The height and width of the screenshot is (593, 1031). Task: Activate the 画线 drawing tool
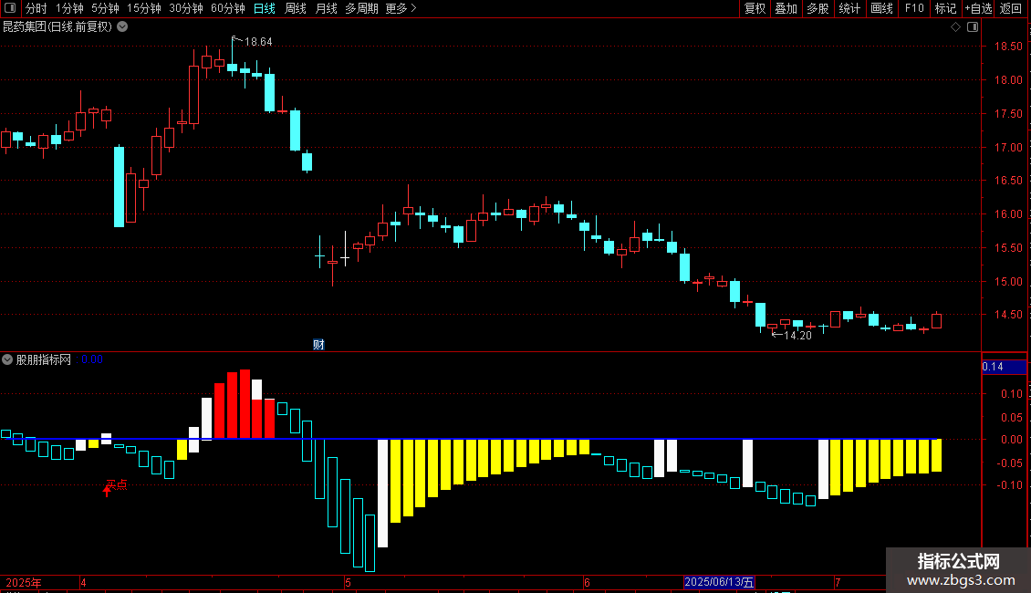pyautogui.click(x=881, y=8)
